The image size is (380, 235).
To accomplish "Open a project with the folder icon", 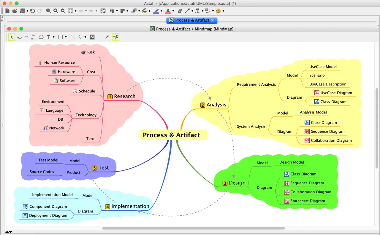I will pyautogui.click(x=15, y=11).
